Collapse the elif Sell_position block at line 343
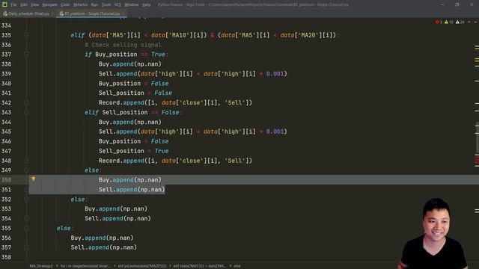The image size is (479, 269). pyautogui.click(x=27, y=113)
